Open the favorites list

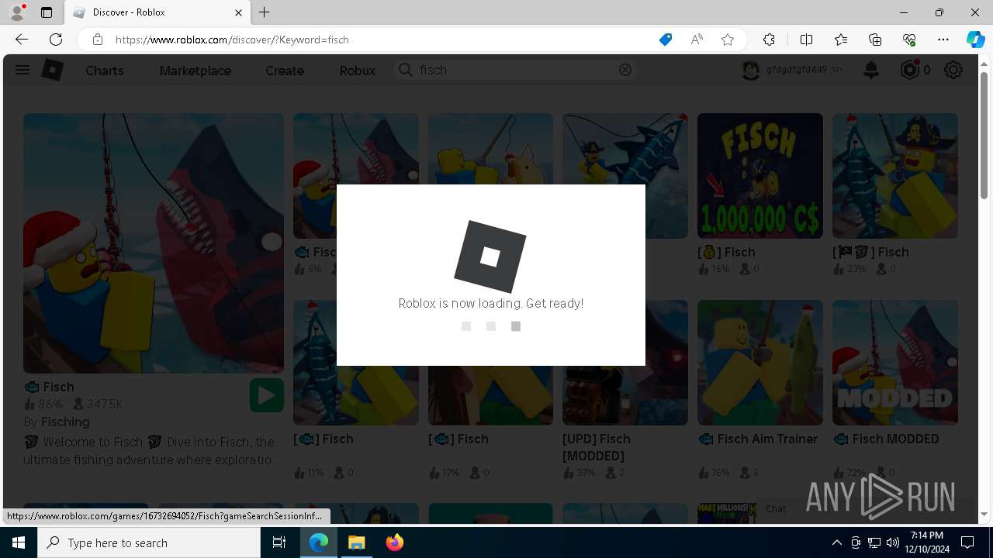pyautogui.click(x=841, y=40)
